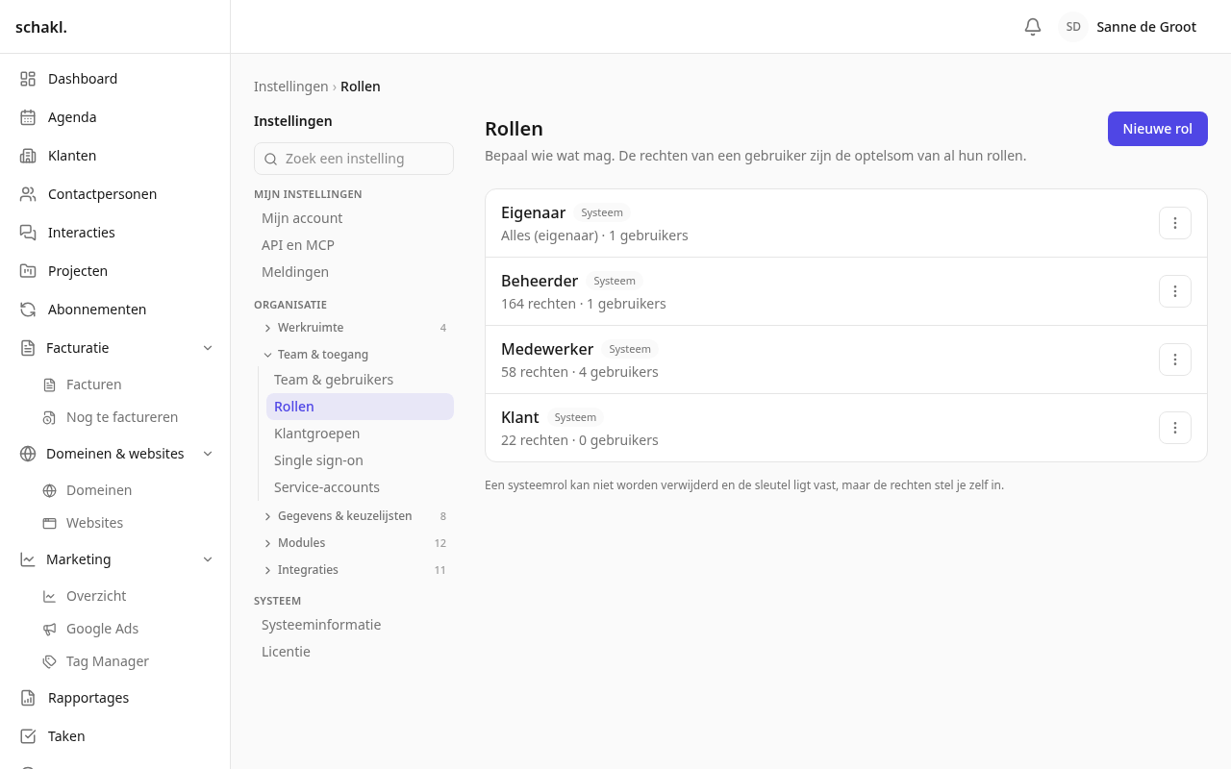Click the Nog te factureren icon
Viewport: 1231px width, 769px height.
49,417
